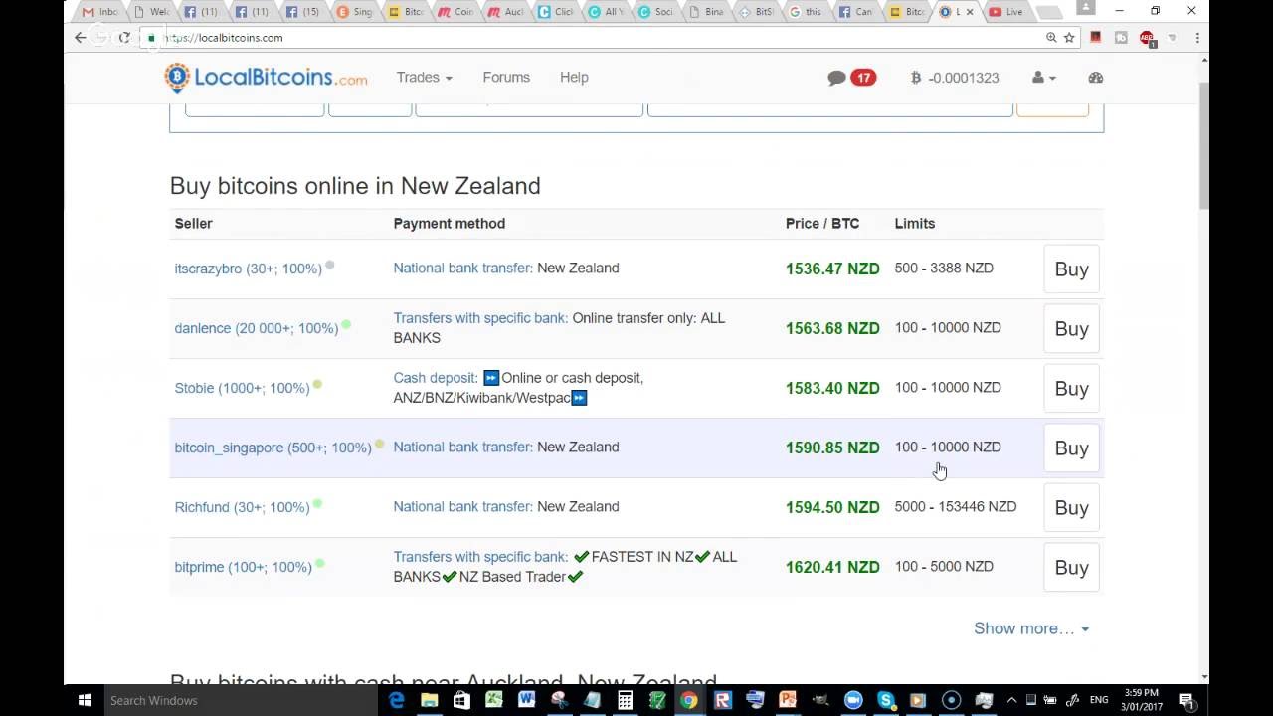Open itscrazybro seller profile
The height and width of the screenshot is (716, 1273).
tap(248, 268)
